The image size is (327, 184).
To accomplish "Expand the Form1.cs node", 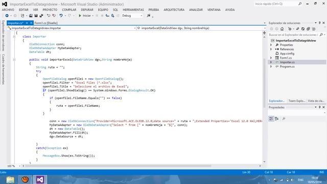I will 271,58.
